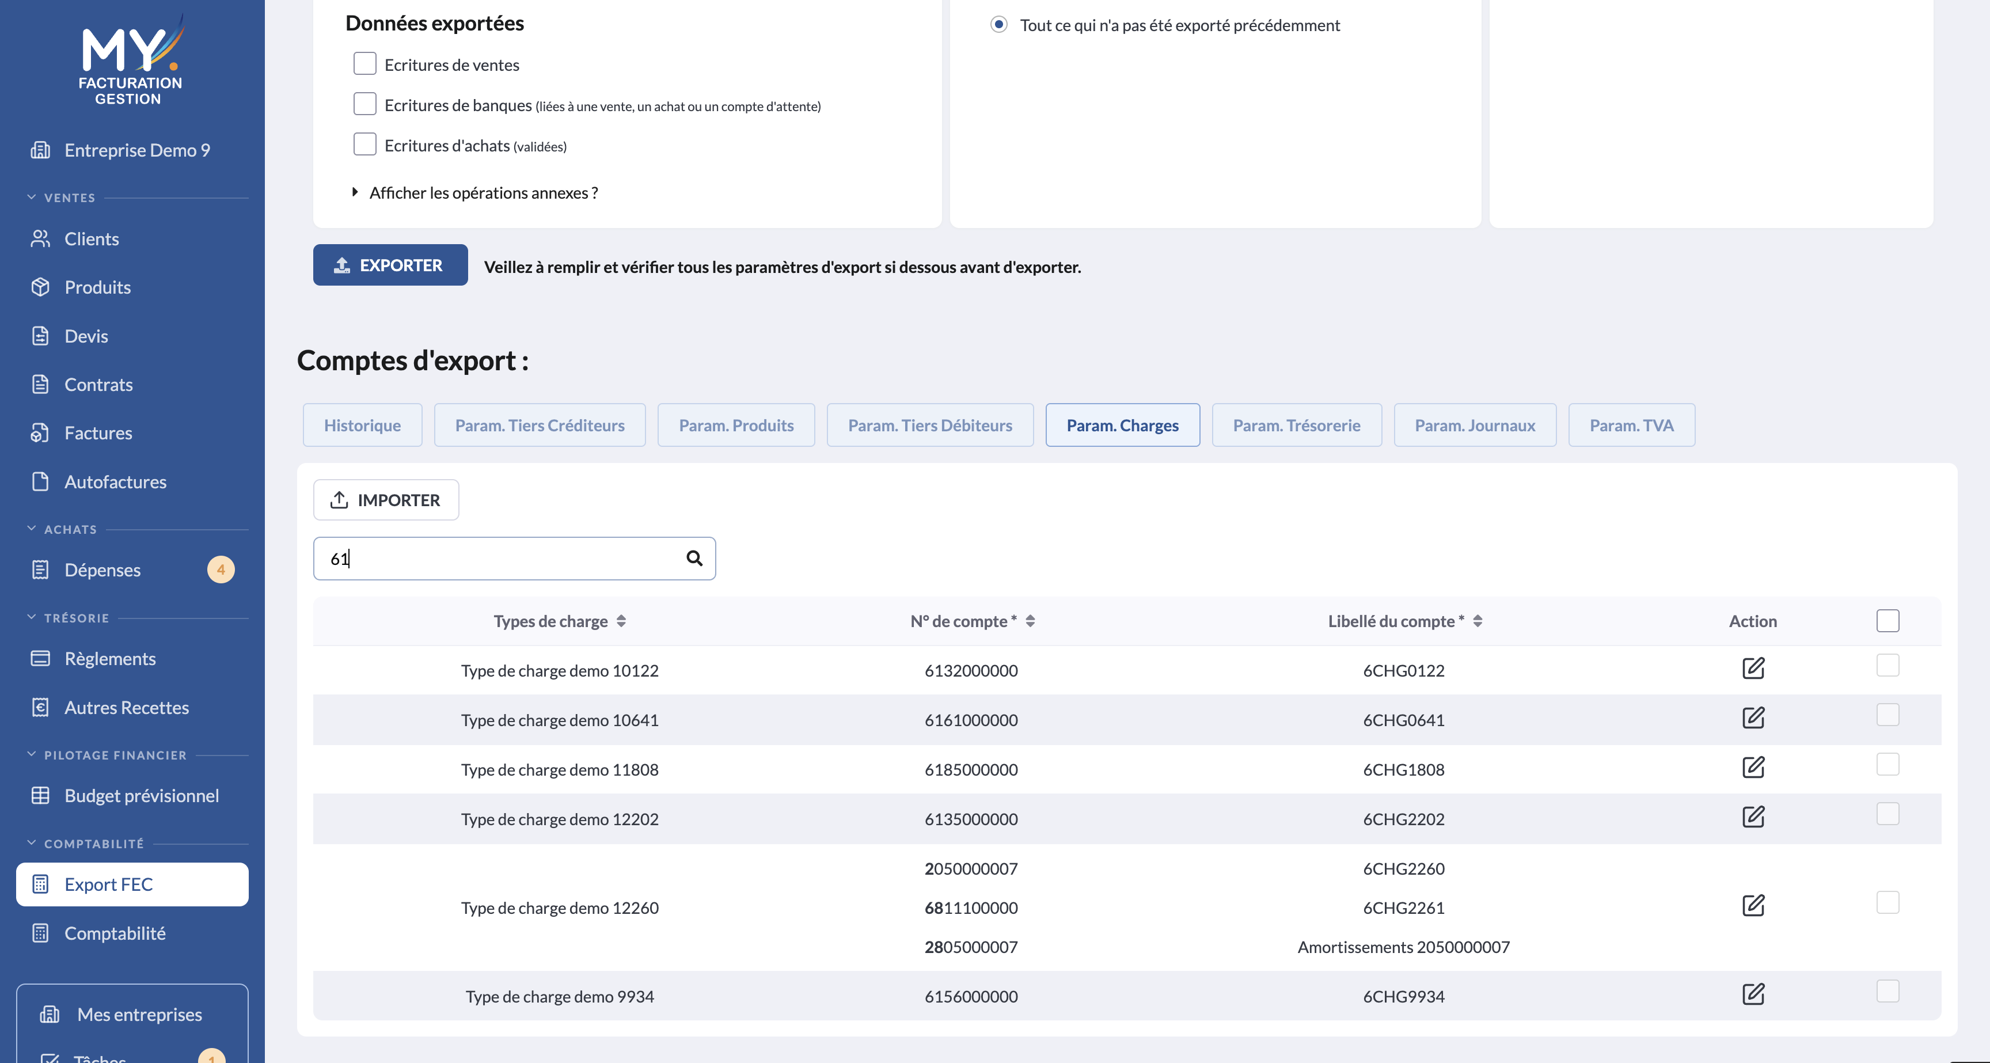Click the Dépenses badge showing 4
This screenshot has width=1990, height=1063.
(221, 570)
